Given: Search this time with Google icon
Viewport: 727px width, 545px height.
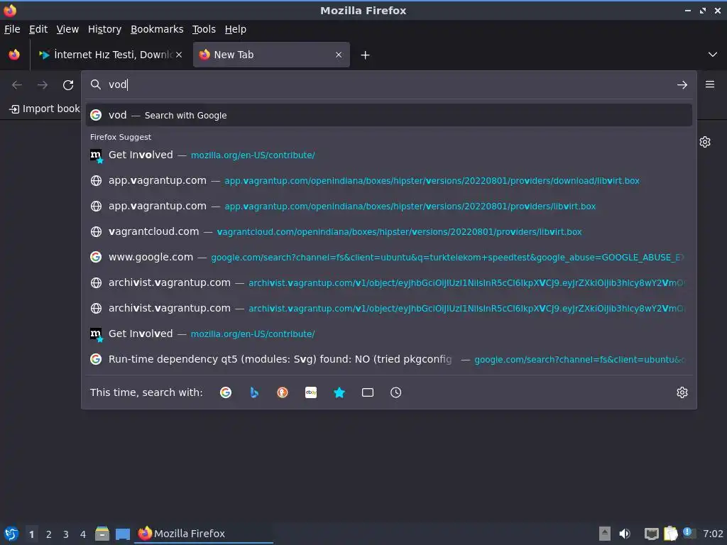Looking at the screenshot, I should [x=226, y=392].
